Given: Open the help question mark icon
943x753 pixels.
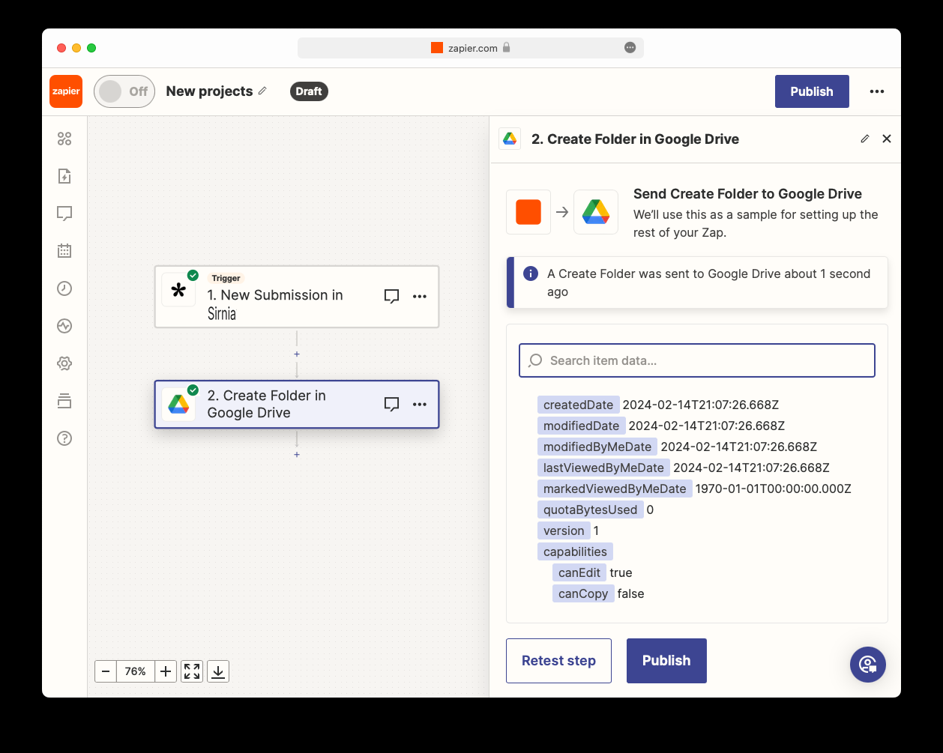Looking at the screenshot, I should 64,438.
